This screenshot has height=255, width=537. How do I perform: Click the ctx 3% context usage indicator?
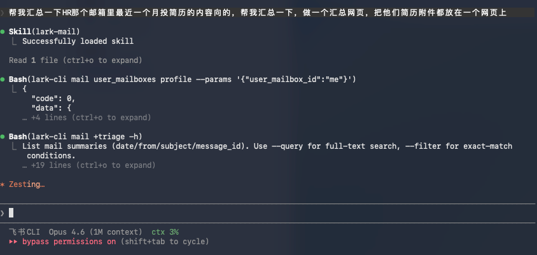[x=165, y=232]
